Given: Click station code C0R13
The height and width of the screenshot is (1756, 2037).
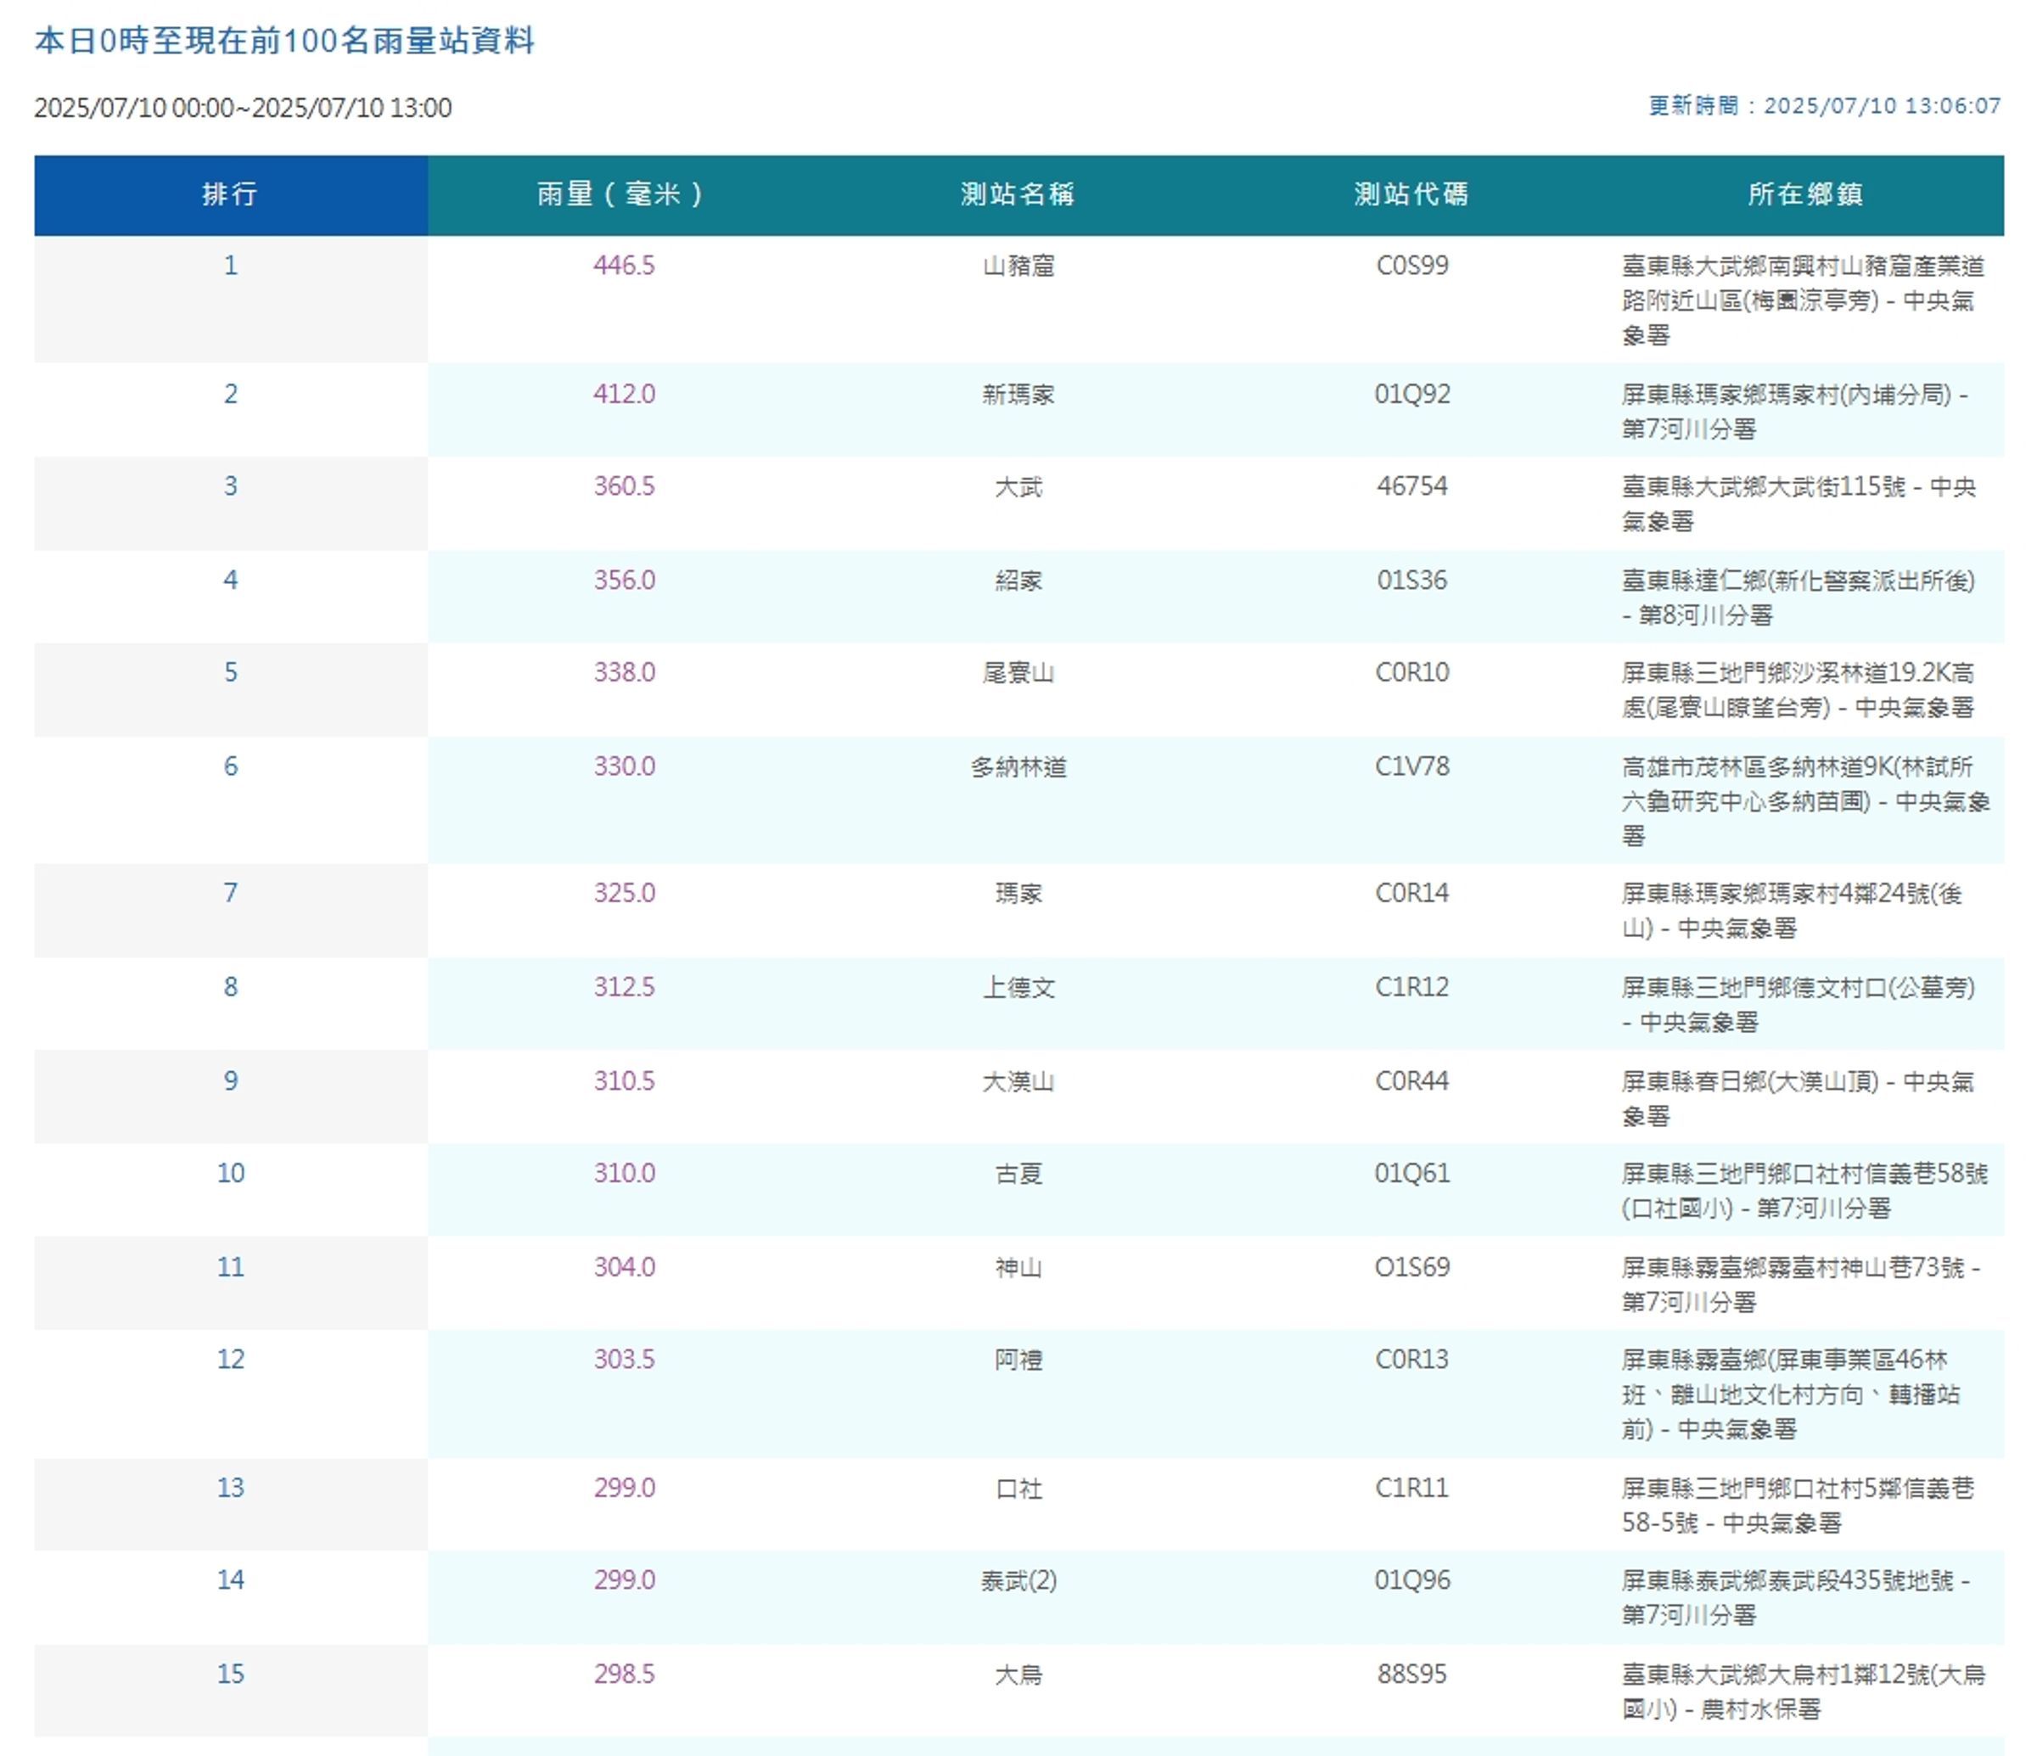Looking at the screenshot, I should (1411, 1360).
